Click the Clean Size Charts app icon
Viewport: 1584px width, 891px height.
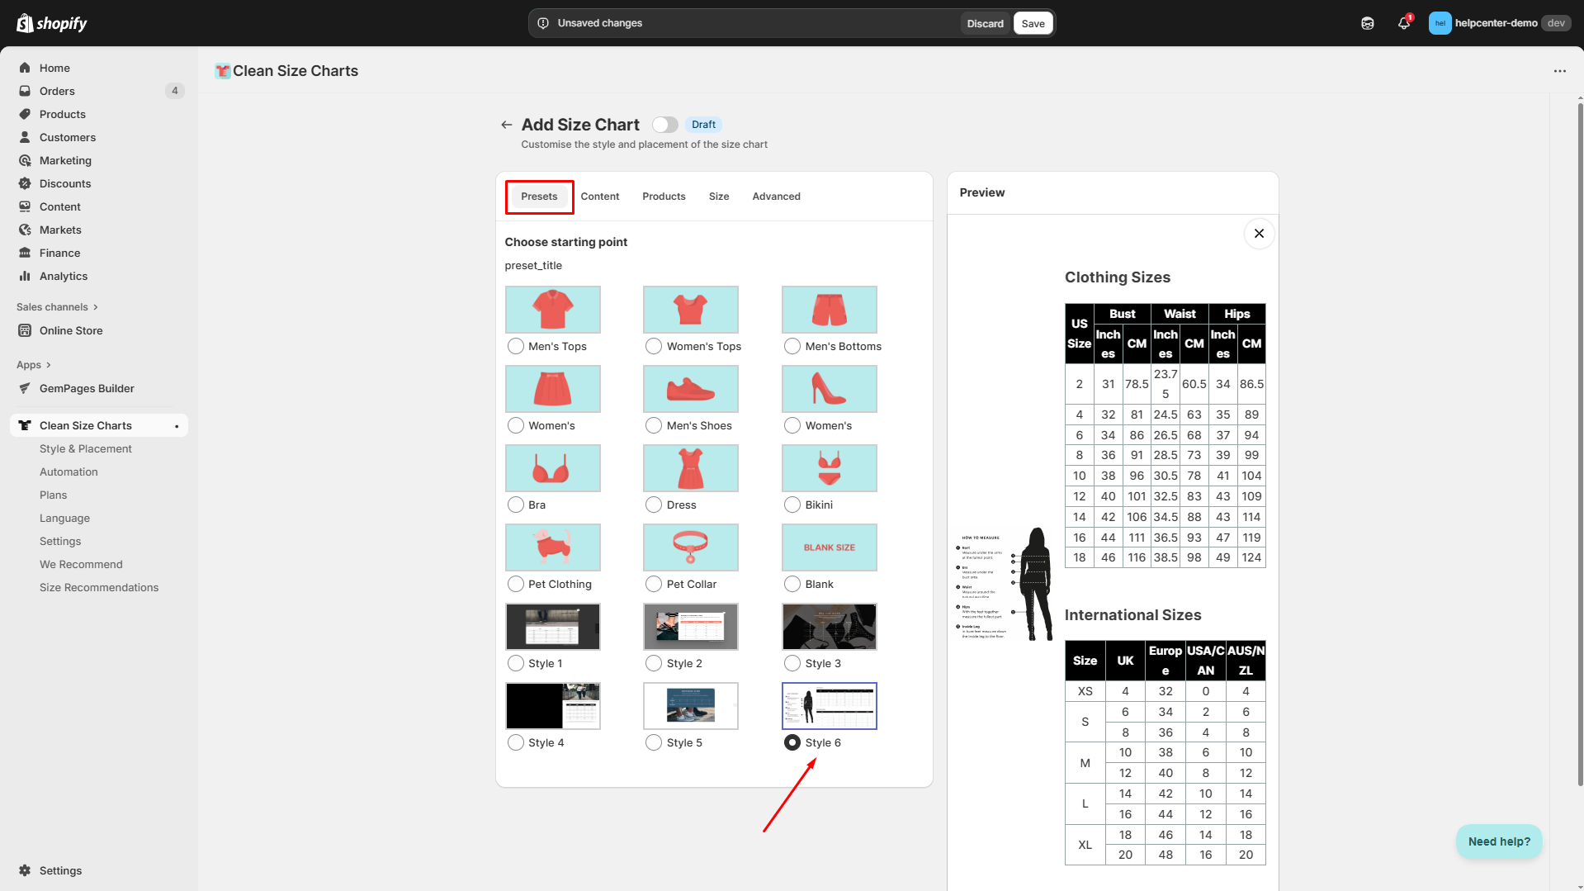25,425
